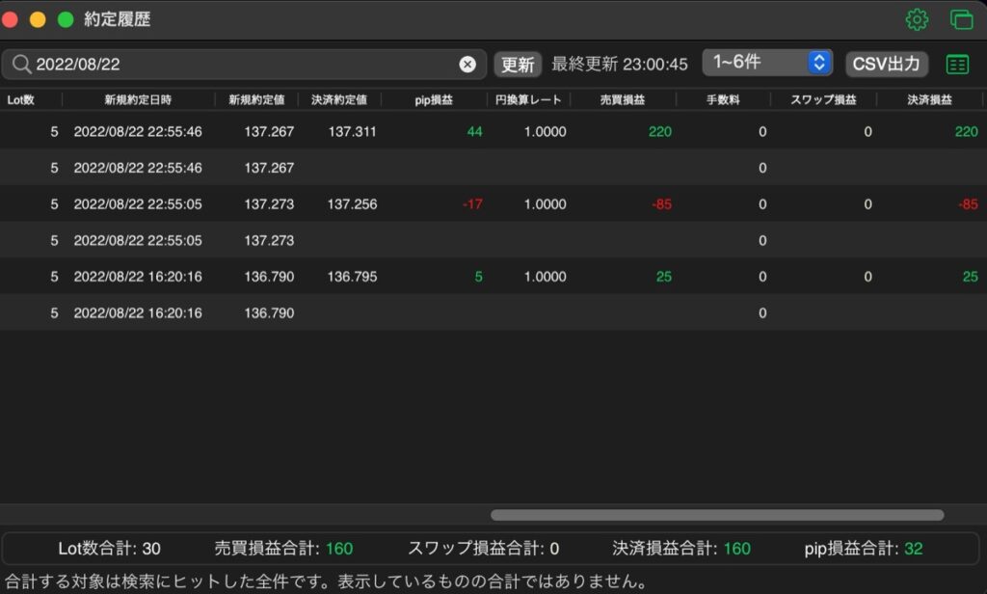Click the yellow minimize window button
Screen dimensions: 987x594
pyautogui.click(x=38, y=19)
